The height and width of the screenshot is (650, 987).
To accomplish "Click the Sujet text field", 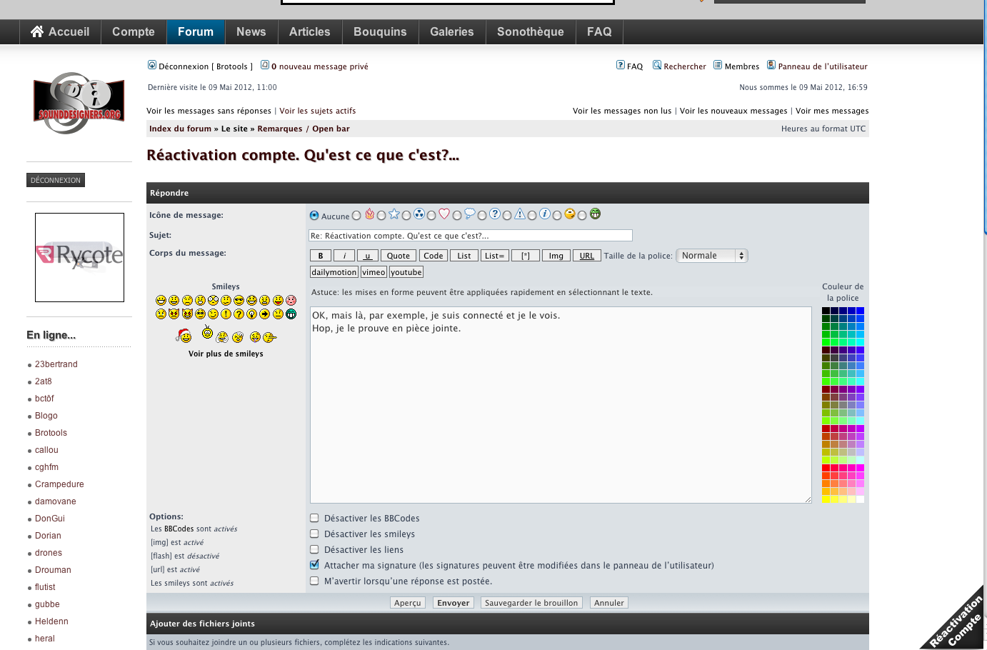I will [470, 236].
